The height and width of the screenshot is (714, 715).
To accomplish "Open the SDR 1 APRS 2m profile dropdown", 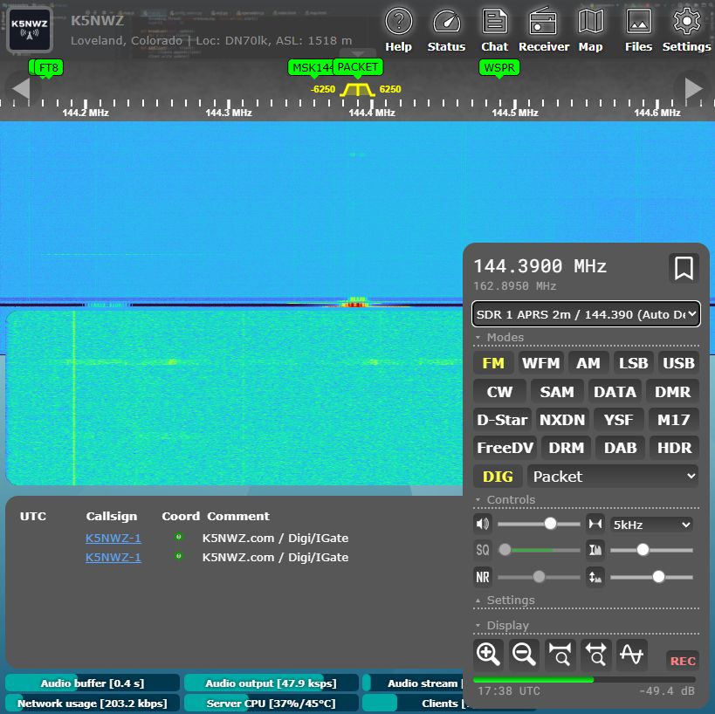I will click(586, 313).
